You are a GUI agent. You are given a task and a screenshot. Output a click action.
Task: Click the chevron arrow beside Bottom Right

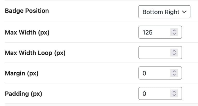point(184,12)
